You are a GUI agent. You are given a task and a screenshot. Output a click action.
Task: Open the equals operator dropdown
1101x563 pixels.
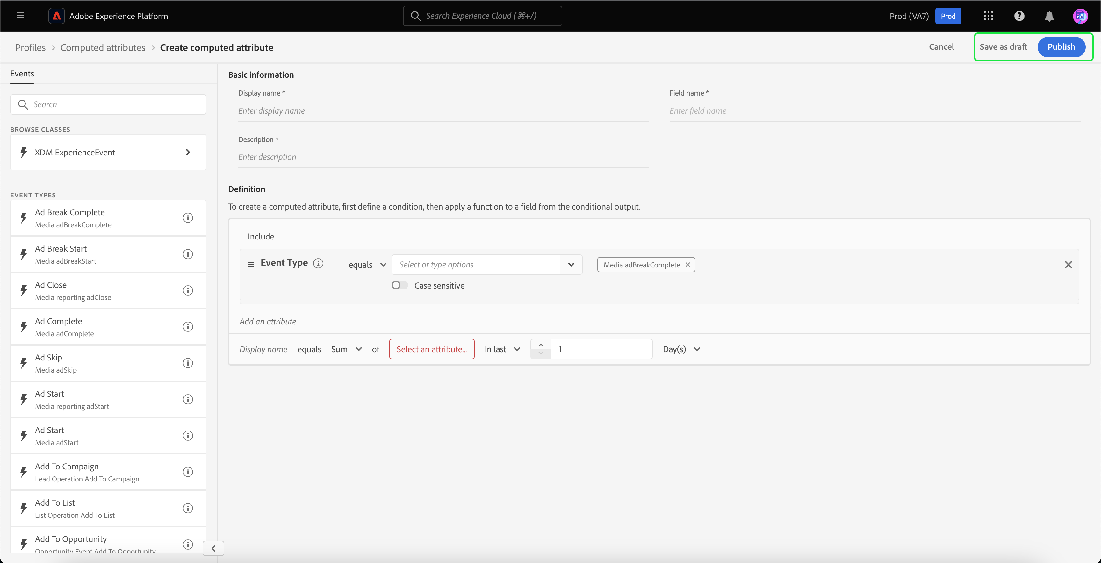367,265
